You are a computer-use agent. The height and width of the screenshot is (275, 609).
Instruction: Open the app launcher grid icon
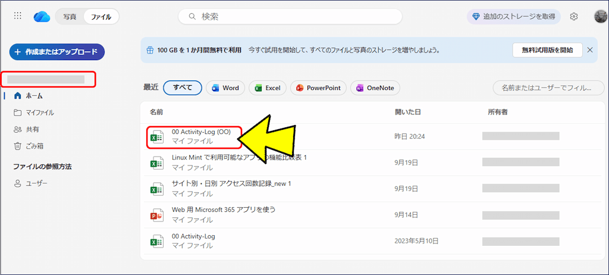(x=17, y=16)
